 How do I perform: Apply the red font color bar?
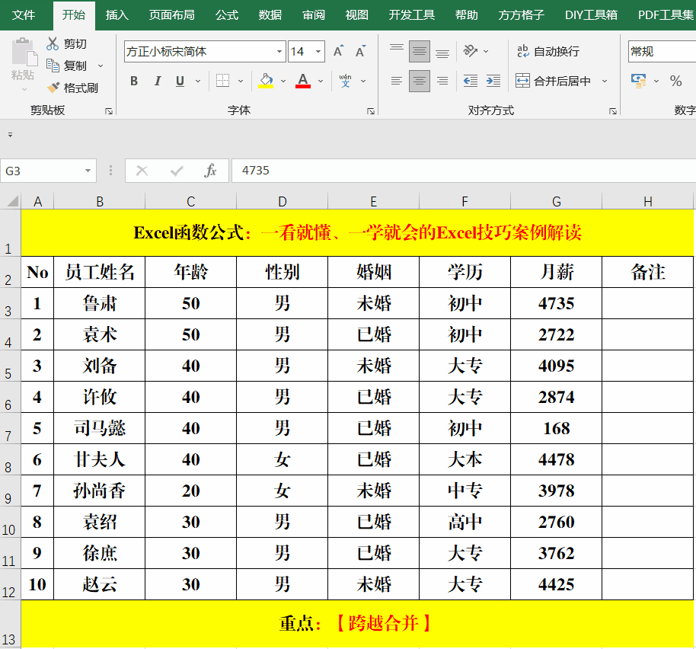(x=303, y=87)
